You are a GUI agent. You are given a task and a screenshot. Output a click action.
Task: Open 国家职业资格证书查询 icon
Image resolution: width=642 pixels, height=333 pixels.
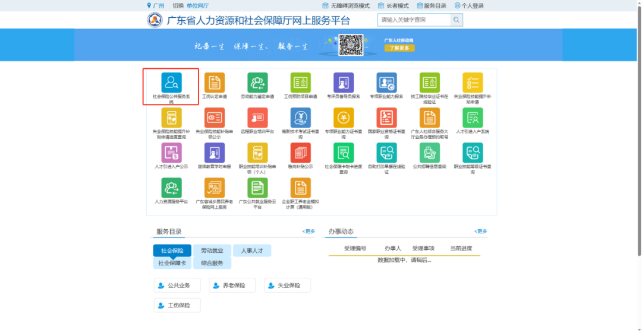pos(386,118)
